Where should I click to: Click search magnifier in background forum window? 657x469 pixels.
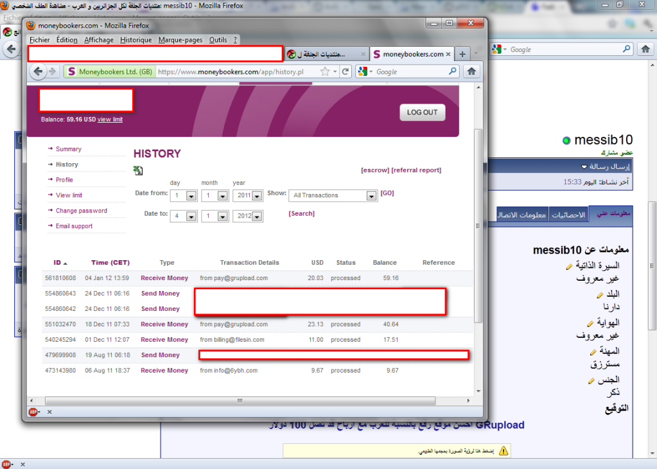[626, 49]
